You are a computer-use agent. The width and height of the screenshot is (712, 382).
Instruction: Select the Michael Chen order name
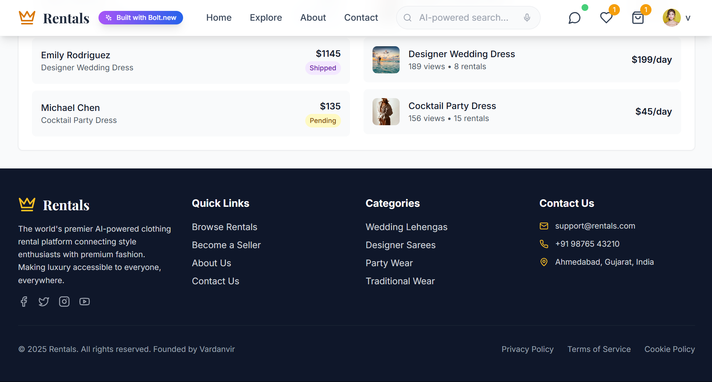tap(70, 108)
